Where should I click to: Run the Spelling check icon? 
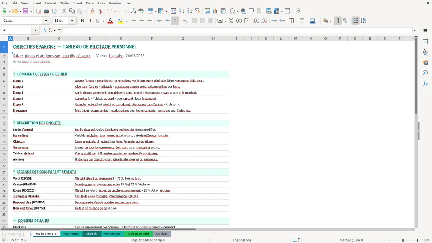tap(141, 11)
